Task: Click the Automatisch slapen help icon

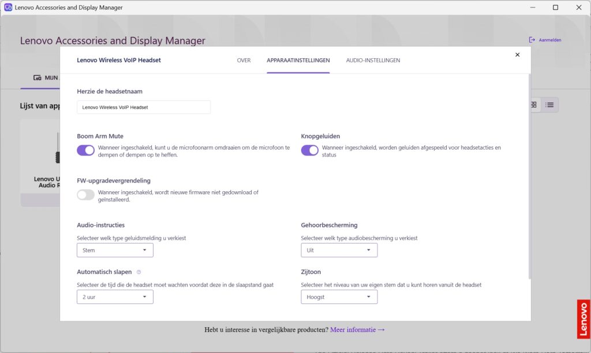Action: (x=139, y=272)
